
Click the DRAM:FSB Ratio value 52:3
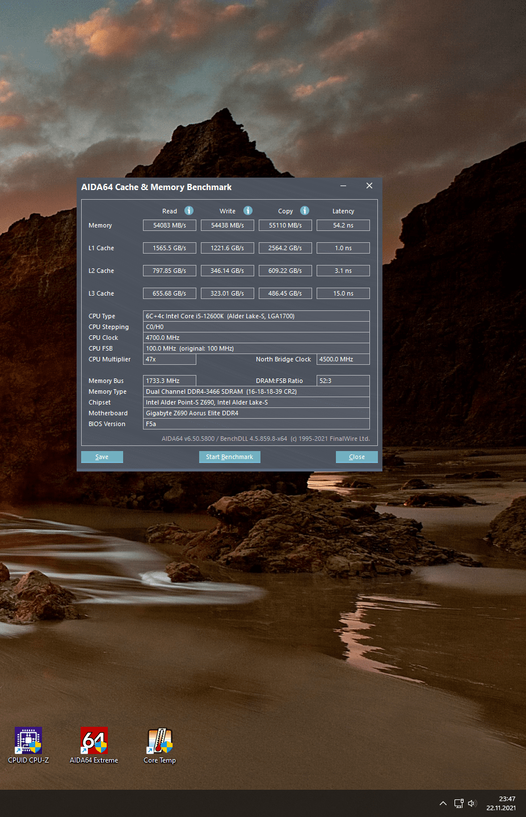point(343,381)
